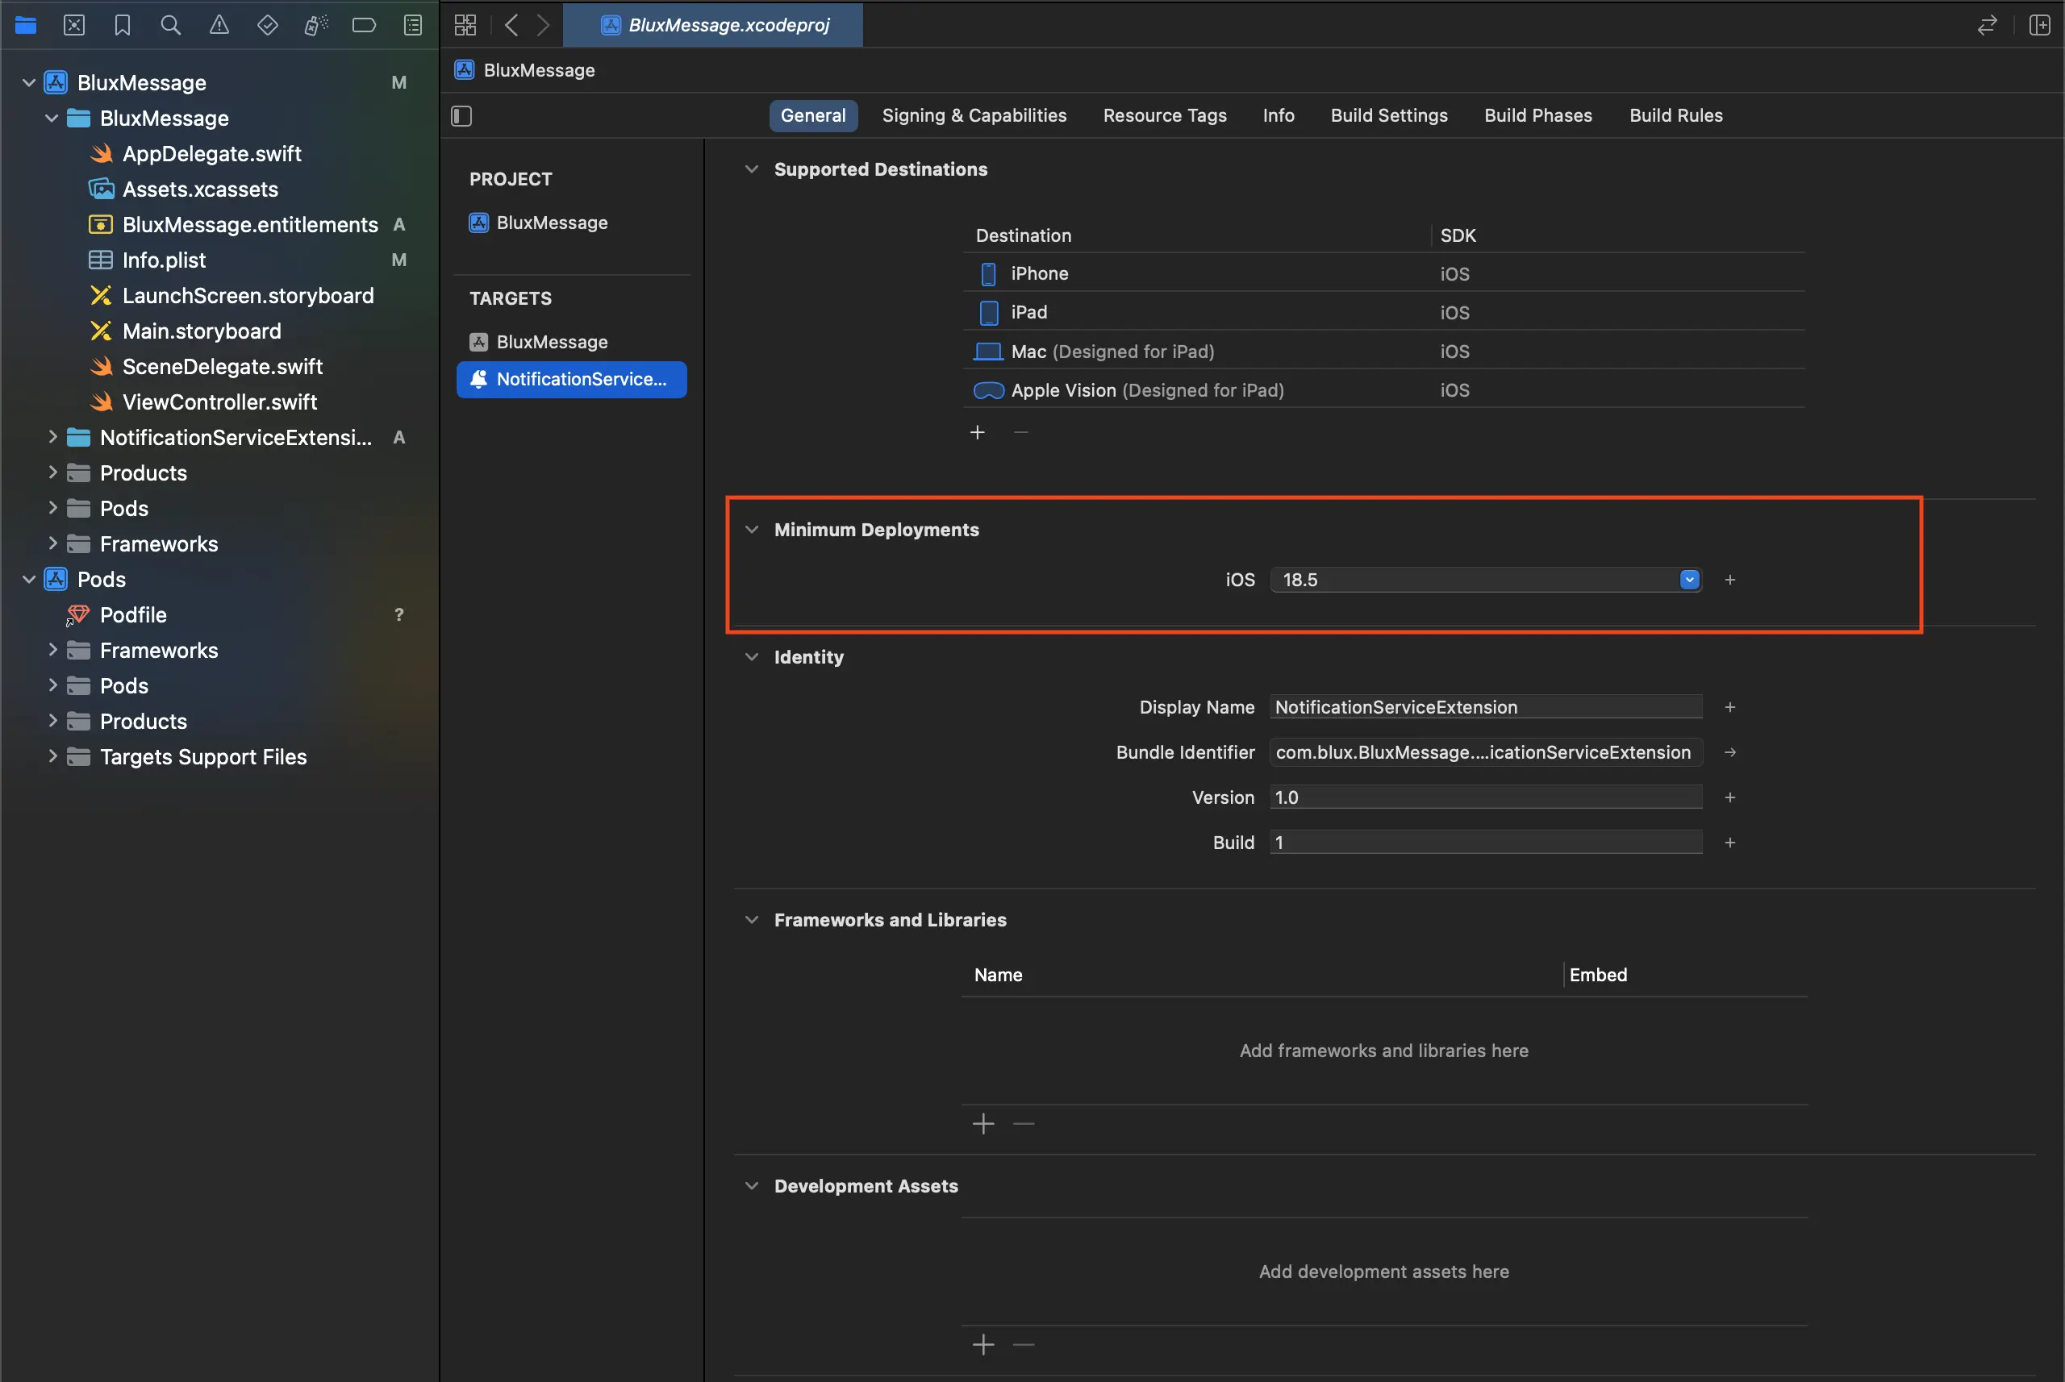Open the Source Control navigator

(74, 25)
